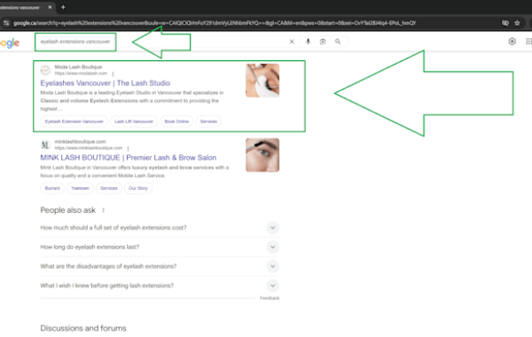Viewport: 532px width, 337px height.
Task: Click the Moda Lash Boutique site favicon
Action: [45, 70]
